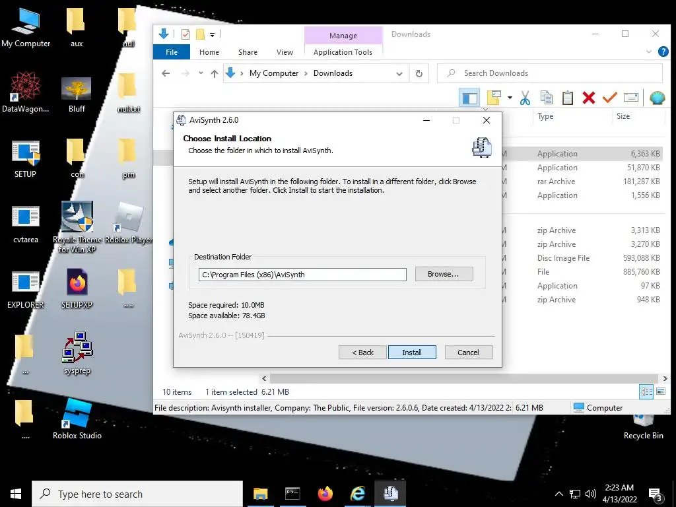This screenshot has height=507, width=676.
Task: Select the Application row sized 97 KB
Action: 581,286
